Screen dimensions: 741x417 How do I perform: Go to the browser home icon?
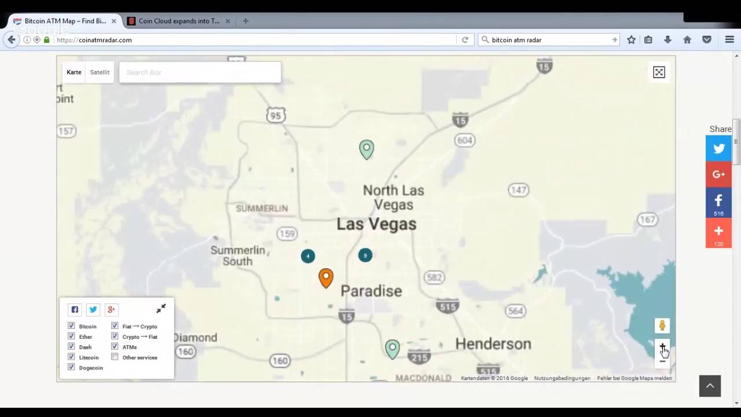pos(687,40)
